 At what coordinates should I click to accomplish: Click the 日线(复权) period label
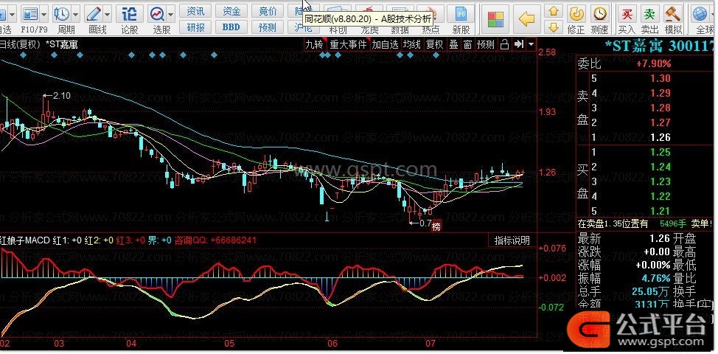point(20,44)
